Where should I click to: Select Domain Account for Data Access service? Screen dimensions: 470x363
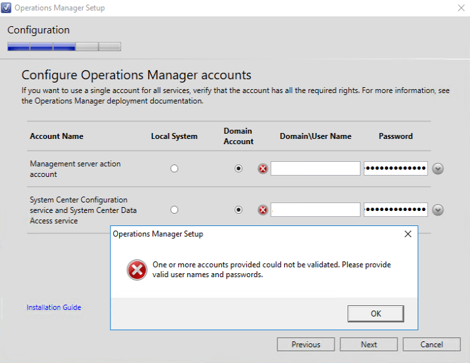click(238, 210)
